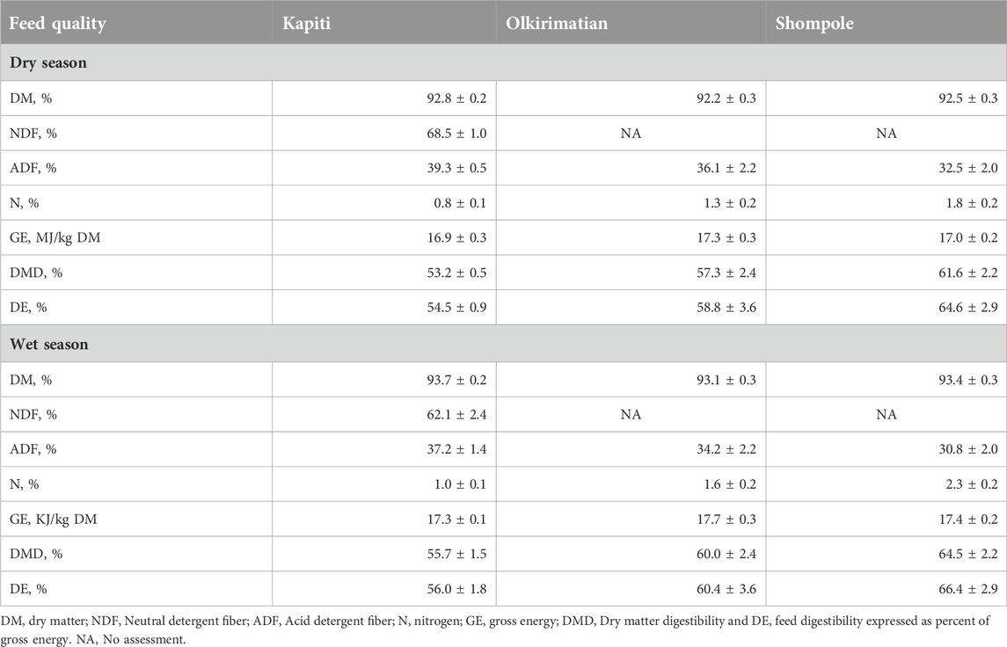Click Kapiti wet season DM value 93.7 ± 0.2
The height and width of the screenshot is (647, 1007).
coord(456,380)
